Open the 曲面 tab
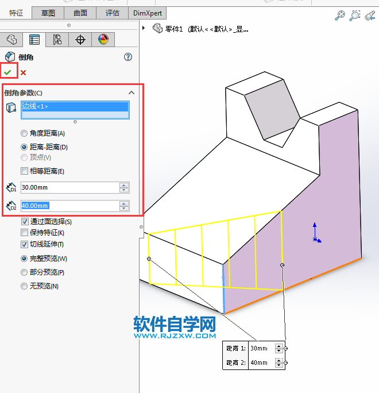This screenshot has height=393, width=379. [x=80, y=13]
